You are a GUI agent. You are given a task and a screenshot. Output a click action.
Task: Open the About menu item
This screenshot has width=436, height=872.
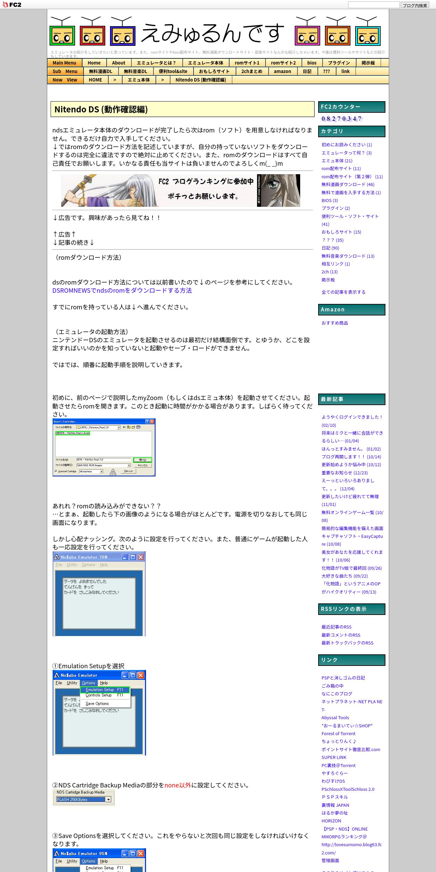click(x=119, y=63)
